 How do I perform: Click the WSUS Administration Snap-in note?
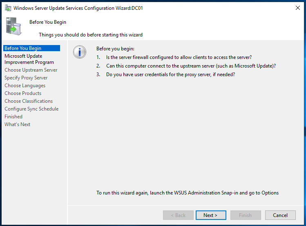pos(188,193)
